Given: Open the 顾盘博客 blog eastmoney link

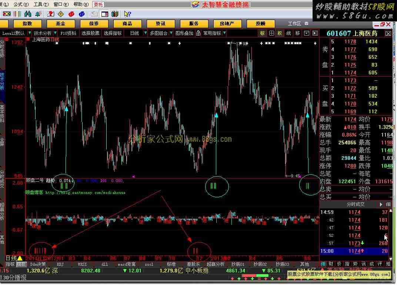Looking at the screenshot, I should click(x=76, y=192).
